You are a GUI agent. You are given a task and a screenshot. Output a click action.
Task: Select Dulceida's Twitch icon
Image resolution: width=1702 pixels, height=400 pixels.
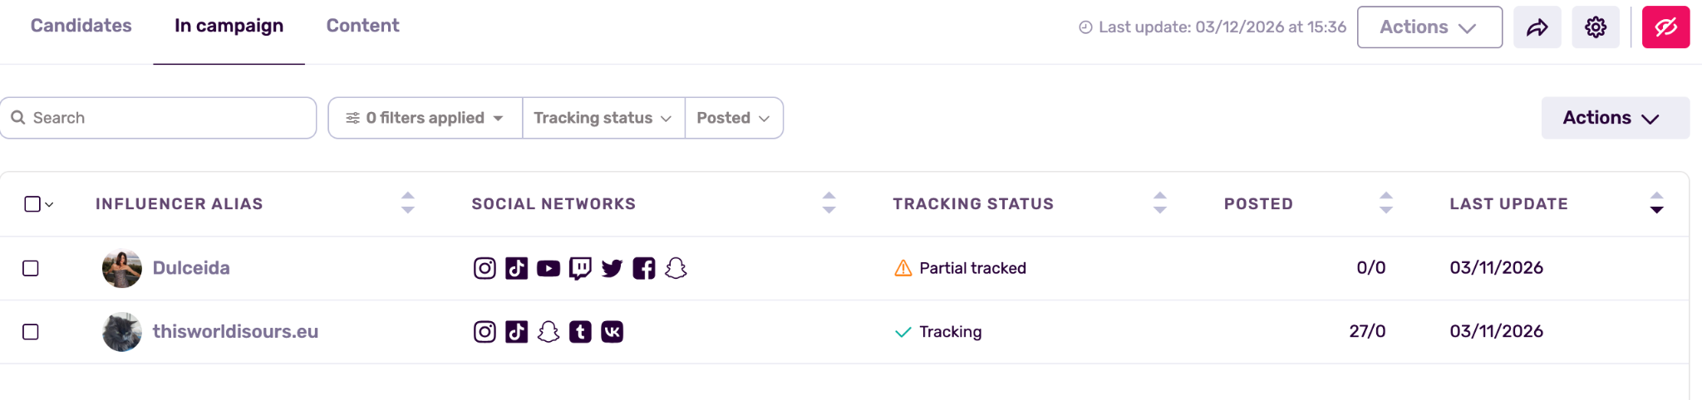coord(580,268)
